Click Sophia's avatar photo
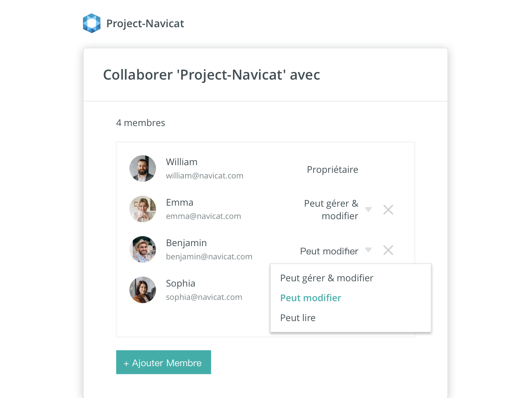 tap(143, 290)
